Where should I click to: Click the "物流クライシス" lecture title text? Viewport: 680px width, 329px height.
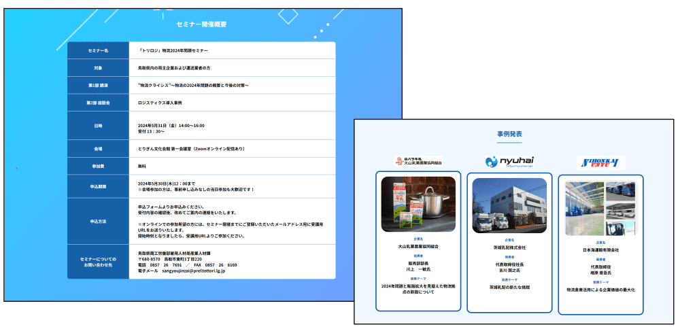[193, 86]
